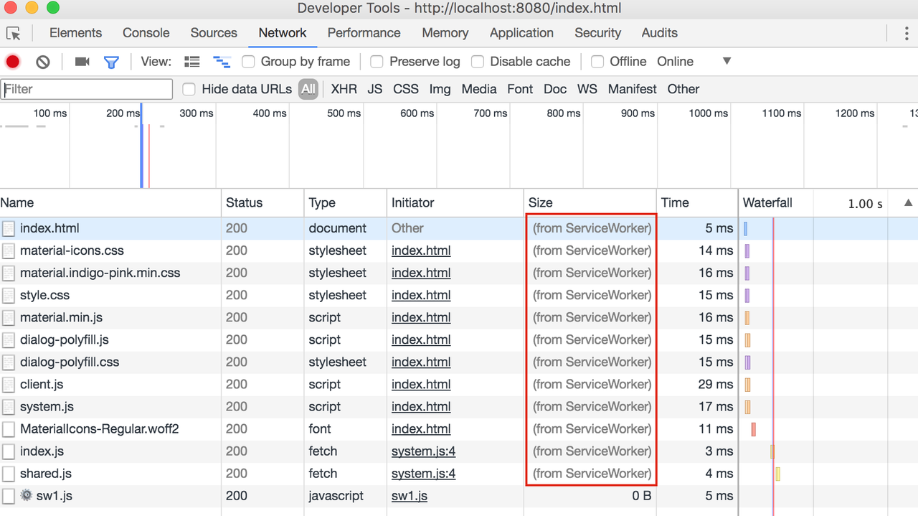Filter requests by Img
The width and height of the screenshot is (918, 516).
click(x=440, y=89)
